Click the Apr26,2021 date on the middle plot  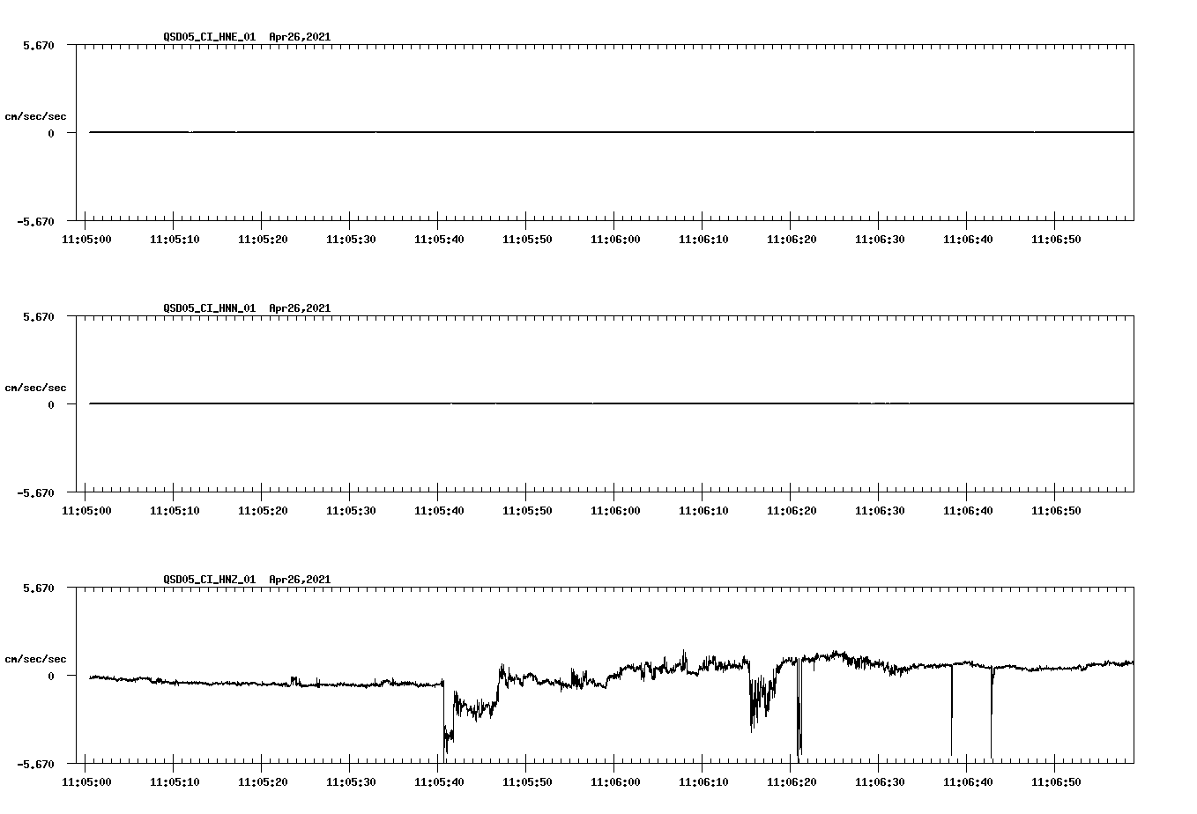[299, 309]
